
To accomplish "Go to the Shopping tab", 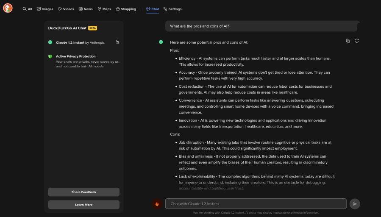I will point(126,9).
